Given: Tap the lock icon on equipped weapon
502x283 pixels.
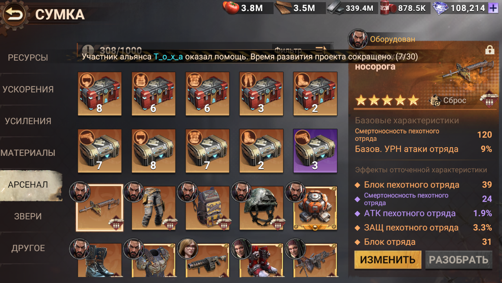Looking at the screenshot, I should [x=489, y=50].
